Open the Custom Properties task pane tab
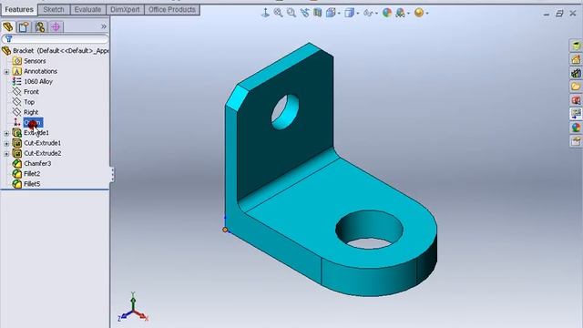Viewport: 583px width, 328px height. pos(576,141)
